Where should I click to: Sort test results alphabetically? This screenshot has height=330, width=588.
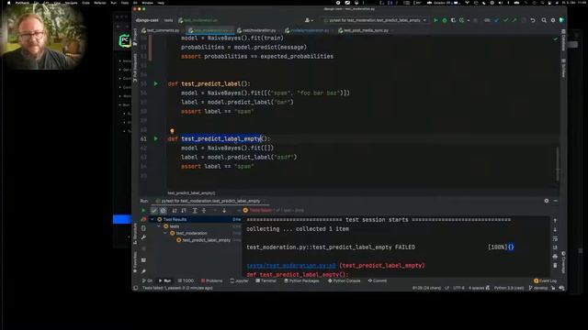[x=175, y=211]
